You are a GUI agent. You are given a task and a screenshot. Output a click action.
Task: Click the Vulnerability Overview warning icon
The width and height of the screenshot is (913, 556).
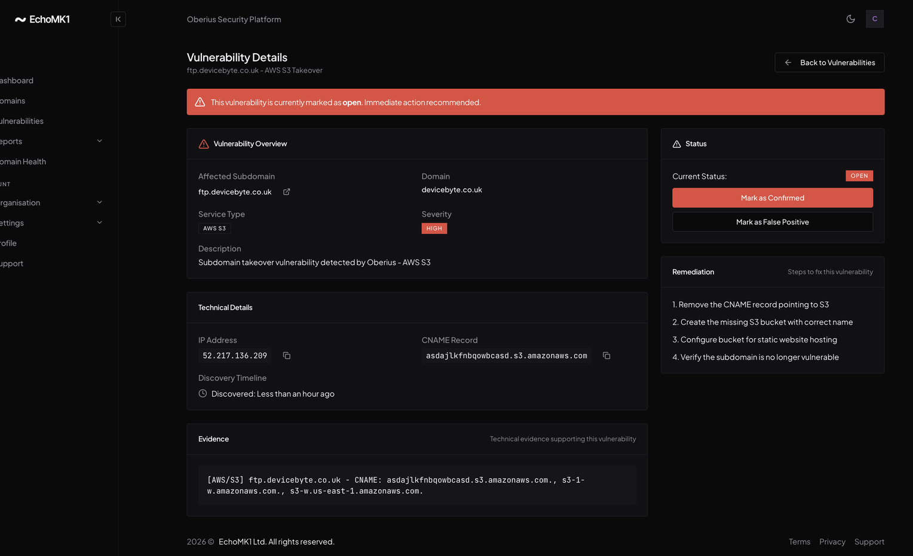coord(204,144)
